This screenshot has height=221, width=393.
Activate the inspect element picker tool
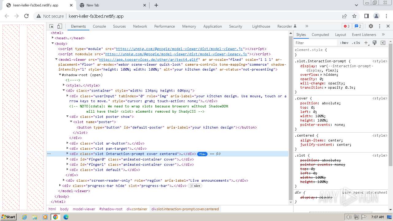pos(52,26)
